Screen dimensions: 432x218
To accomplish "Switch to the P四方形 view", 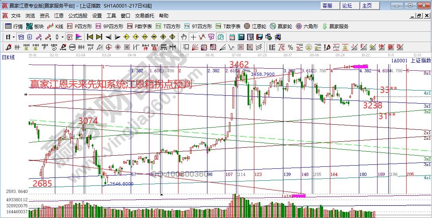I will click(x=79, y=26).
